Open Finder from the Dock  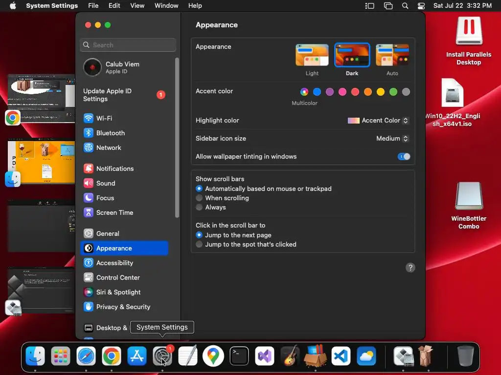coord(35,356)
